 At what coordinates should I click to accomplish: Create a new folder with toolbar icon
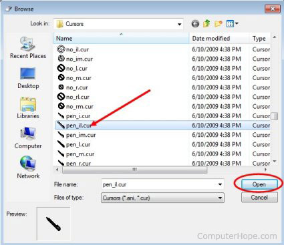(219, 23)
